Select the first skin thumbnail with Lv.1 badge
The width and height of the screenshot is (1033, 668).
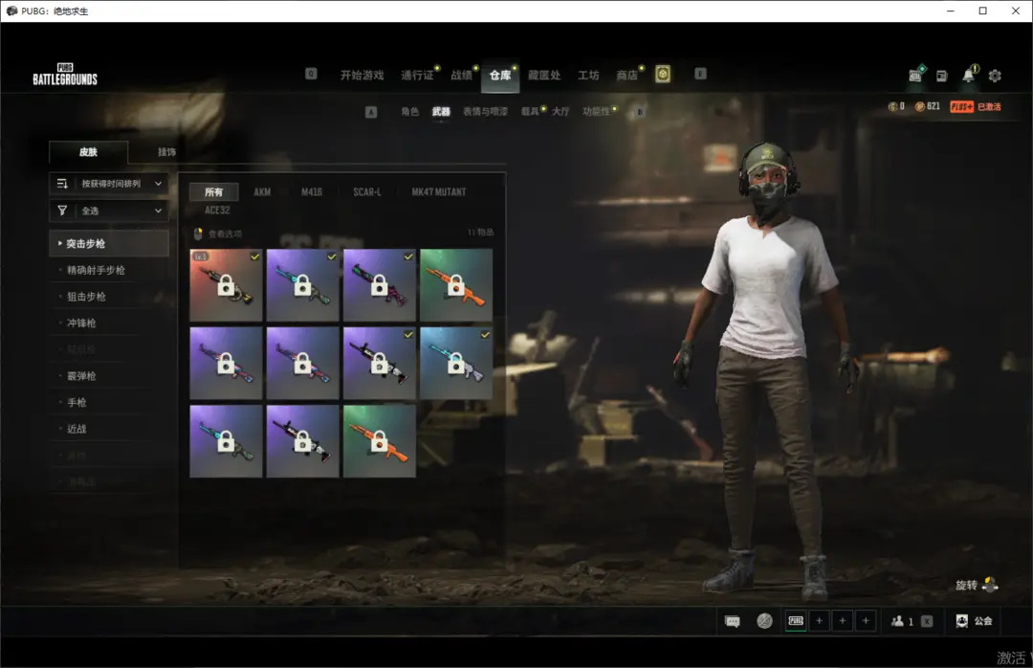click(226, 285)
